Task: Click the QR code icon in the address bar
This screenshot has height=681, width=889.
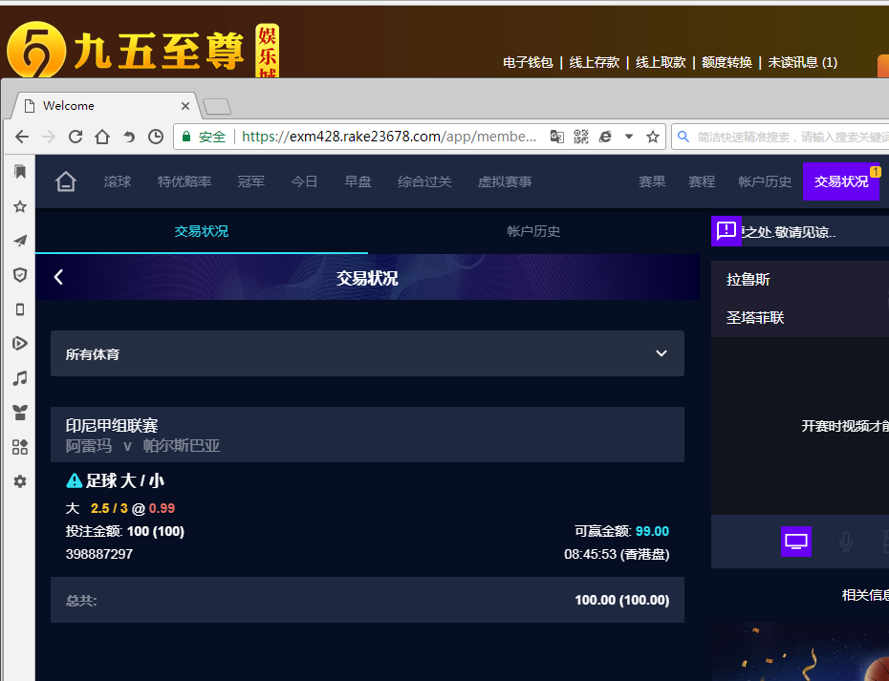Action: click(581, 137)
